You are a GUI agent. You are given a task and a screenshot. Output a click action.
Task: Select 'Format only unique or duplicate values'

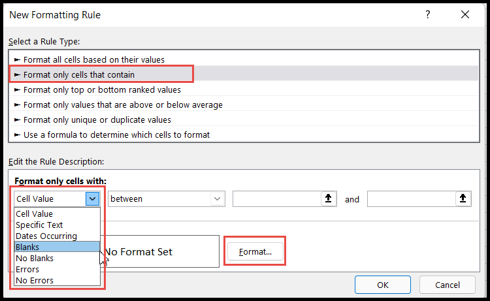[x=97, y=119]
